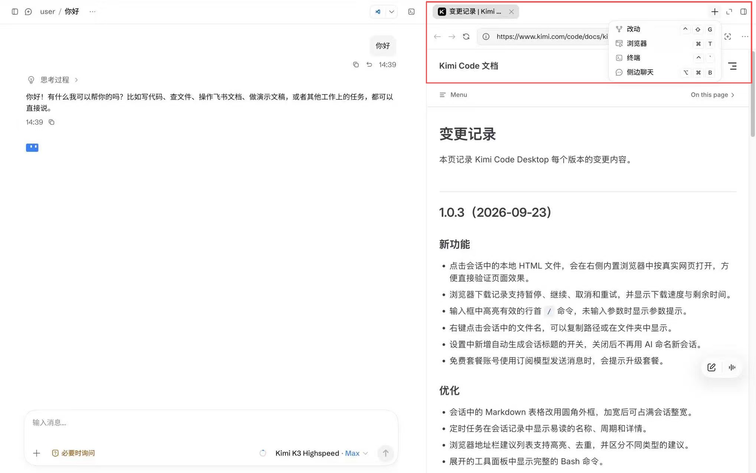The height and width of the screenshot is (473, 756).
Task: Click the Kimi Code 文档 site title
Action: (469, 66)
